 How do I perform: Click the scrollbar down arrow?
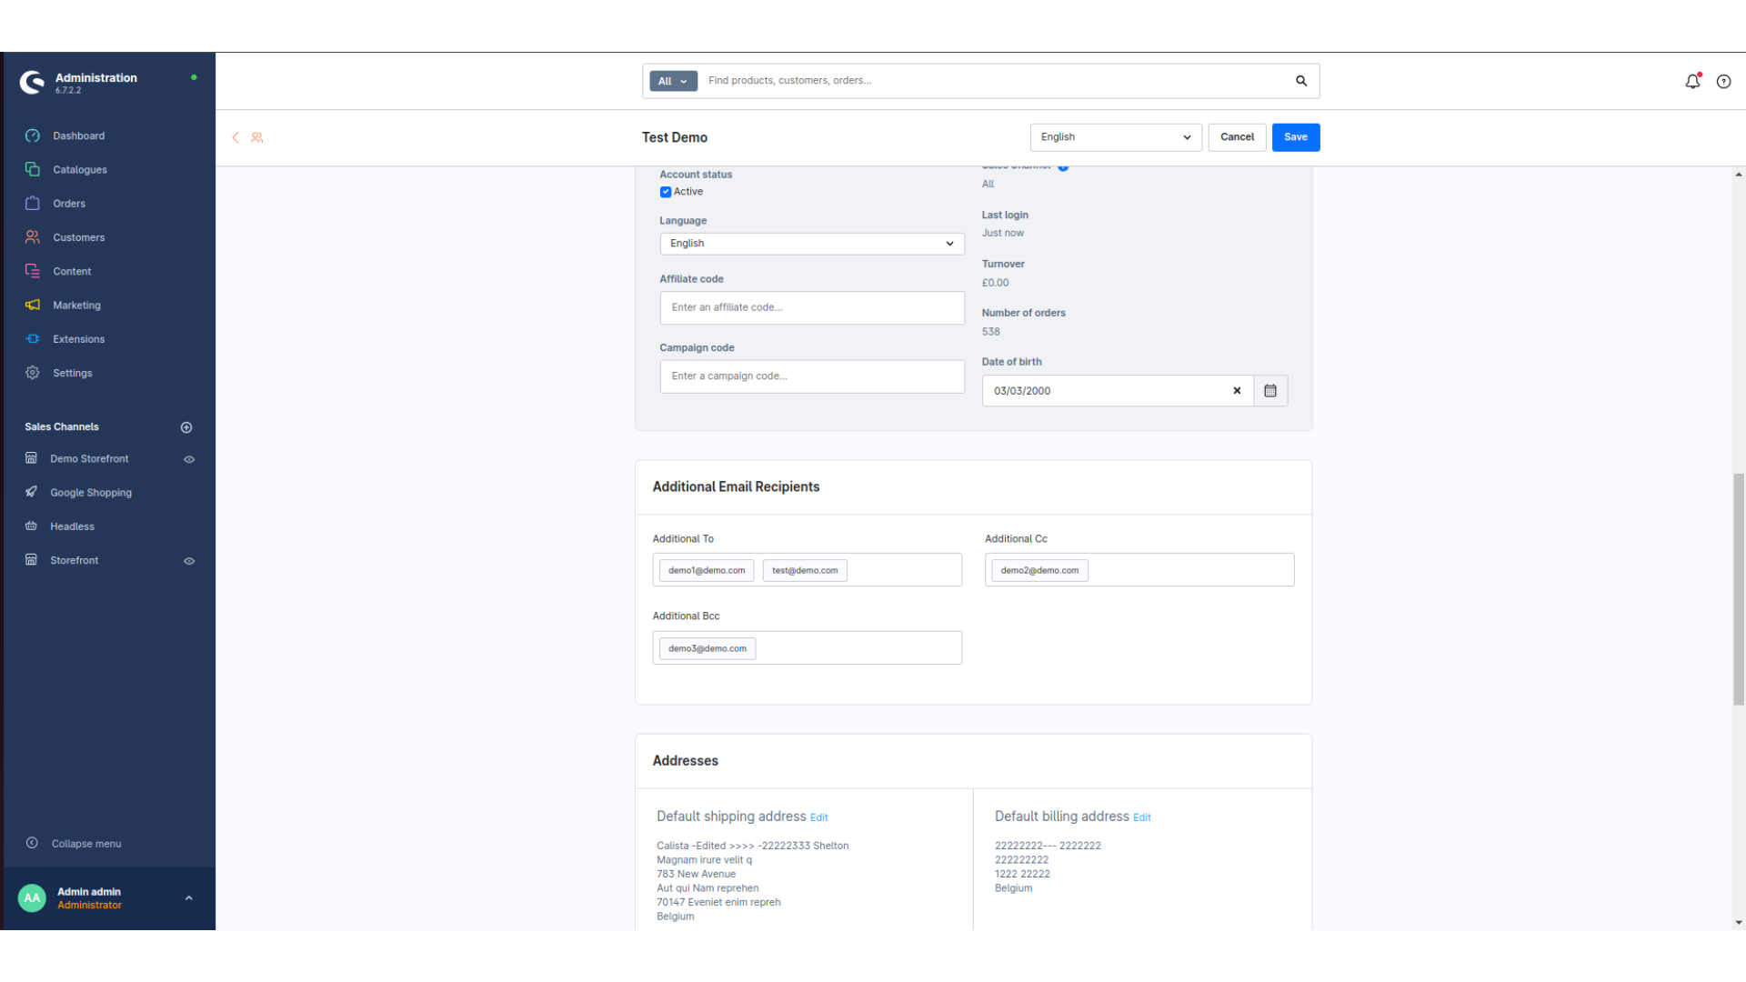click(1739, 923)
